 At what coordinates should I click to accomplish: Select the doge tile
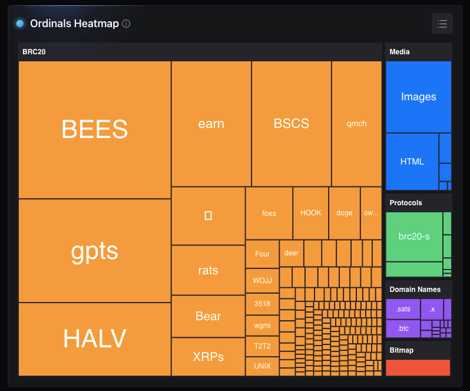[345, 213]
